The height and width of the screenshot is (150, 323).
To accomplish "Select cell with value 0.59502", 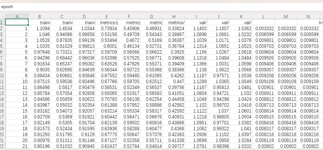I will pos(129,123).
